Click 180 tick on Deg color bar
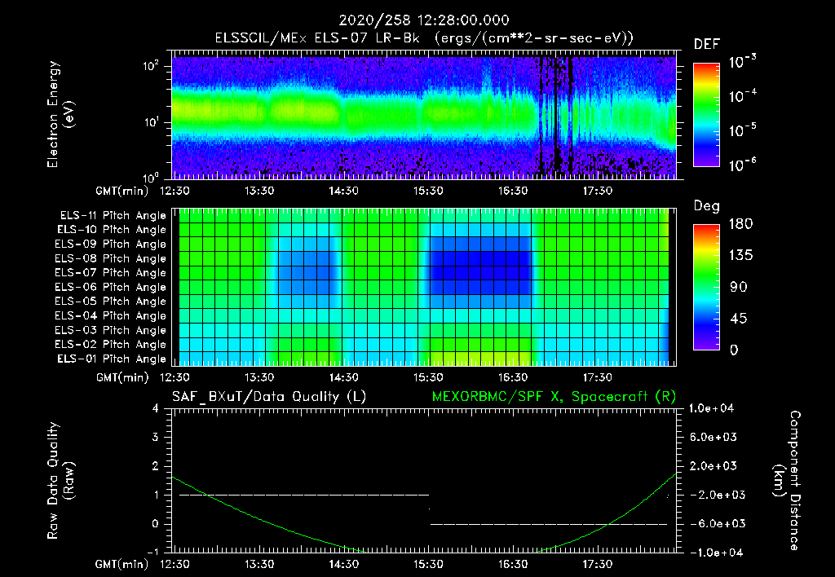 740,224
